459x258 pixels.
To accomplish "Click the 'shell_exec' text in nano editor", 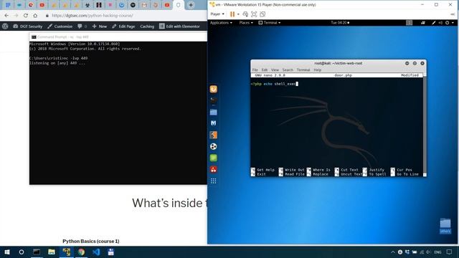I will [x=285, y=84].
